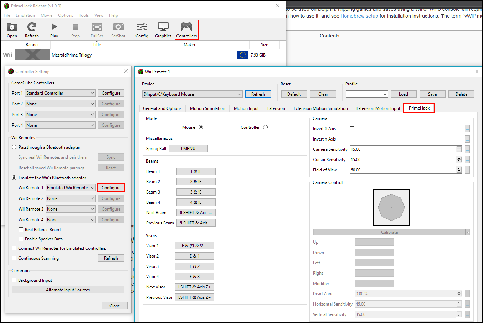This screenshot has height=323, width=483.
Task: Select the Mouse mode radio button
Action: click(x=201, y=127)
